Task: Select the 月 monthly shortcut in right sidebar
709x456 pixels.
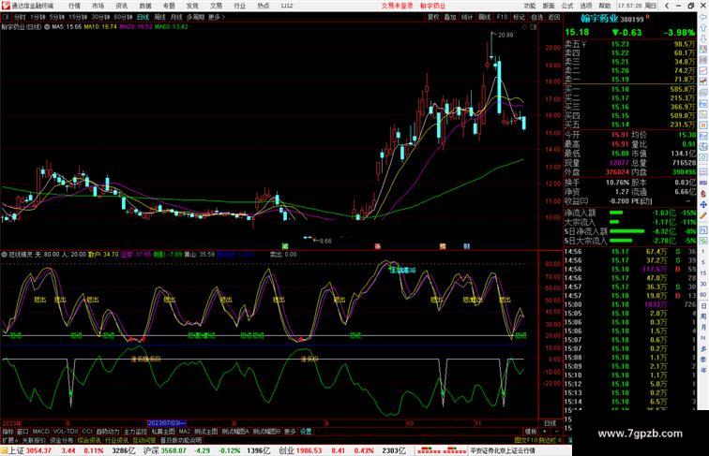Action: coord(703,328)
